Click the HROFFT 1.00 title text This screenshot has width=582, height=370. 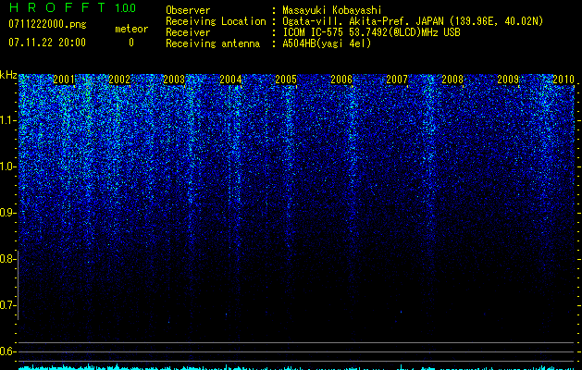(72, 7)
